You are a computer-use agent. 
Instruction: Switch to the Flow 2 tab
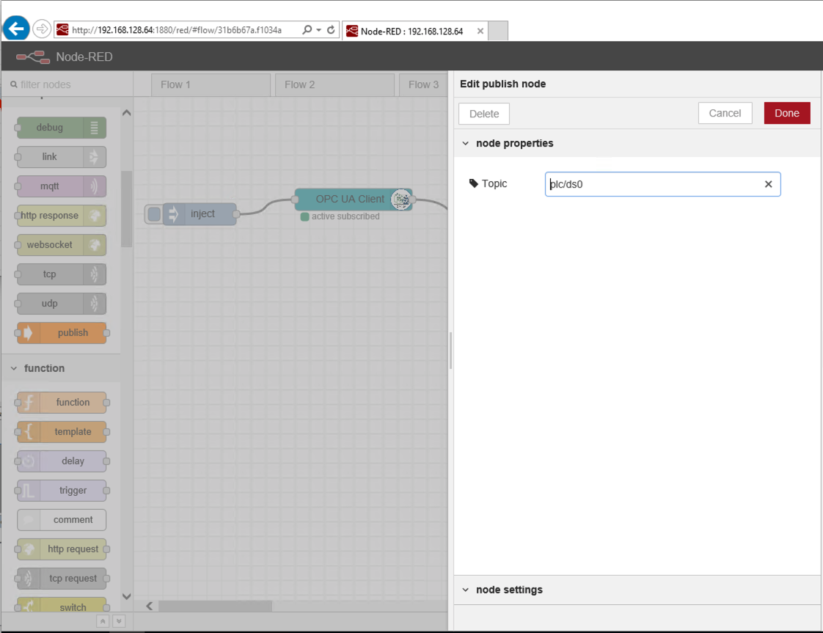click(x=335, y=85)
